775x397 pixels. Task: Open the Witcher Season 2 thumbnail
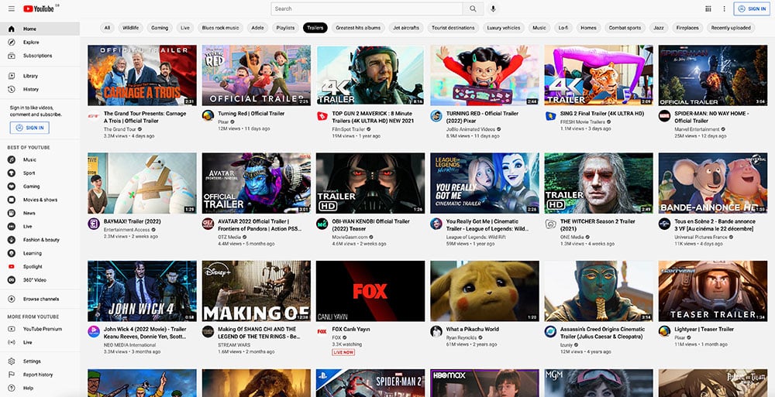(x=598, y=183)
